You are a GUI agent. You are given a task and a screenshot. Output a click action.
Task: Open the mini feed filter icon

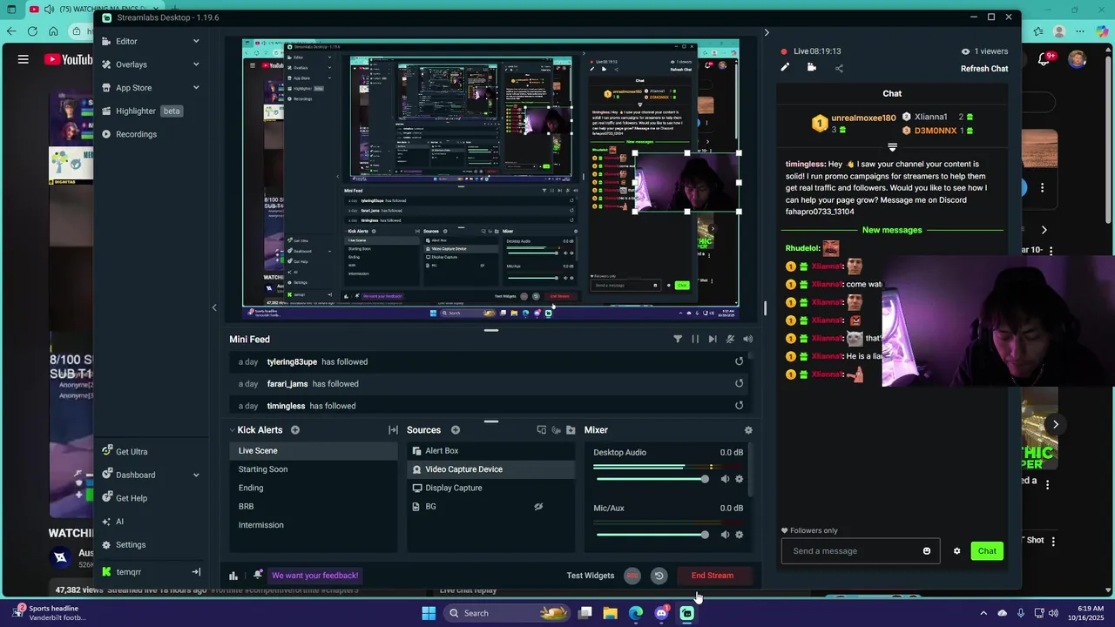pyautogui.click(x=678, y=339)
